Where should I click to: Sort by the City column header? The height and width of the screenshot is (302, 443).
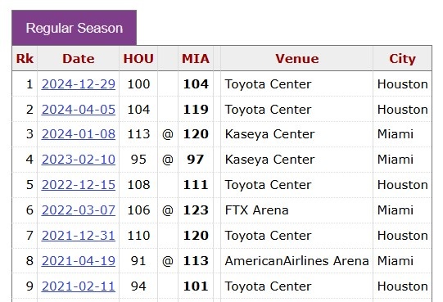pyautogui.click(x=402, y=58)
